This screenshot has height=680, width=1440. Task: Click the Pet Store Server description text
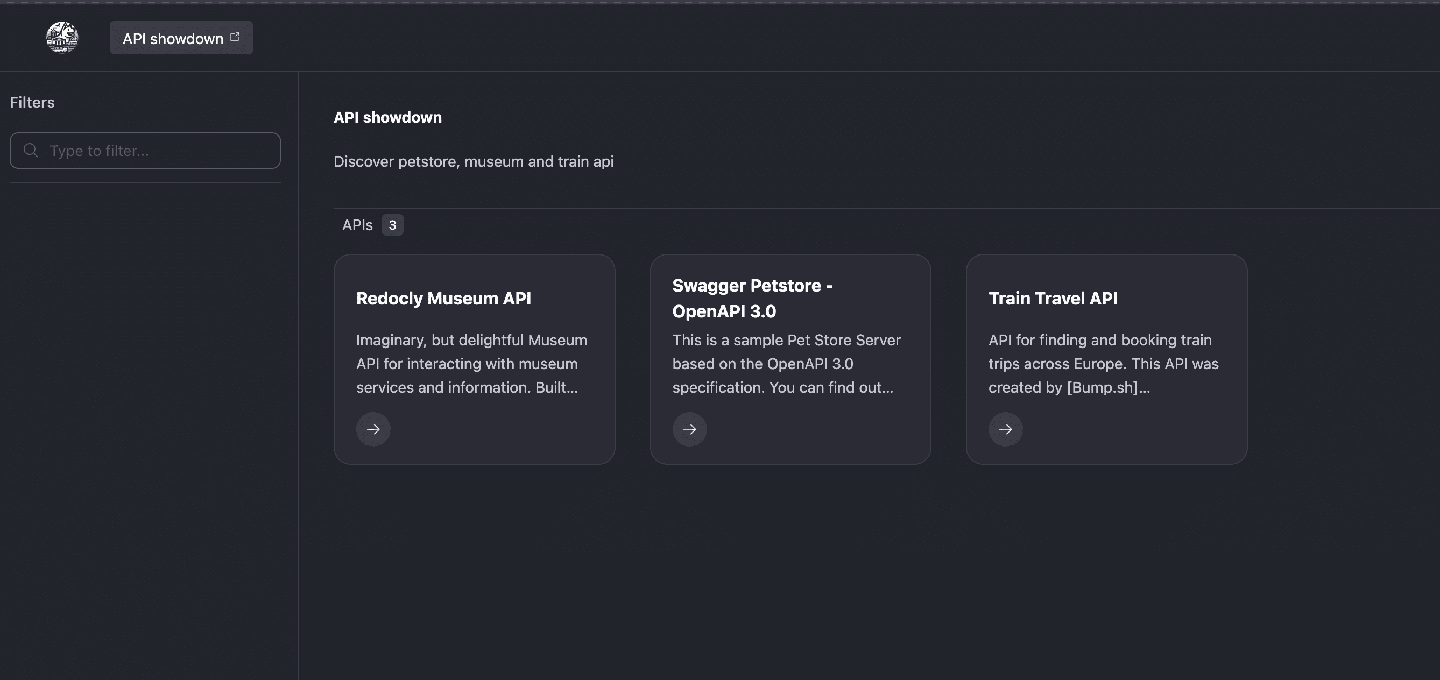tap(787, 364)
